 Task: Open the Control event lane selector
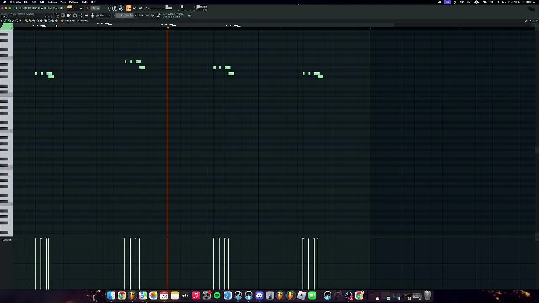[6, 240]
